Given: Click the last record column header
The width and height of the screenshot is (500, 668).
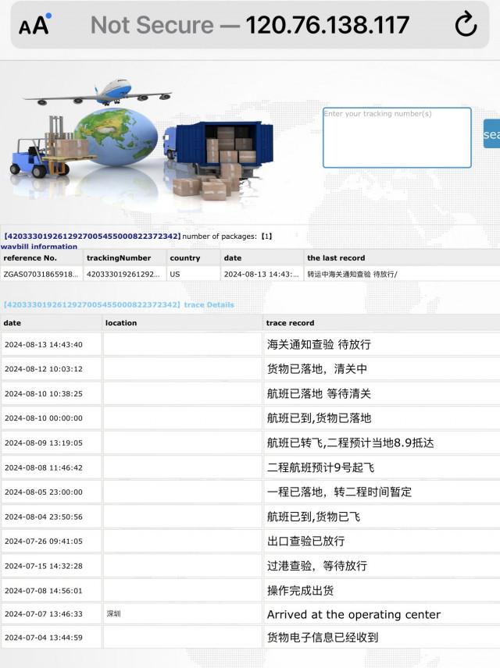Looking at the screenshot, I should click(336, 258).
